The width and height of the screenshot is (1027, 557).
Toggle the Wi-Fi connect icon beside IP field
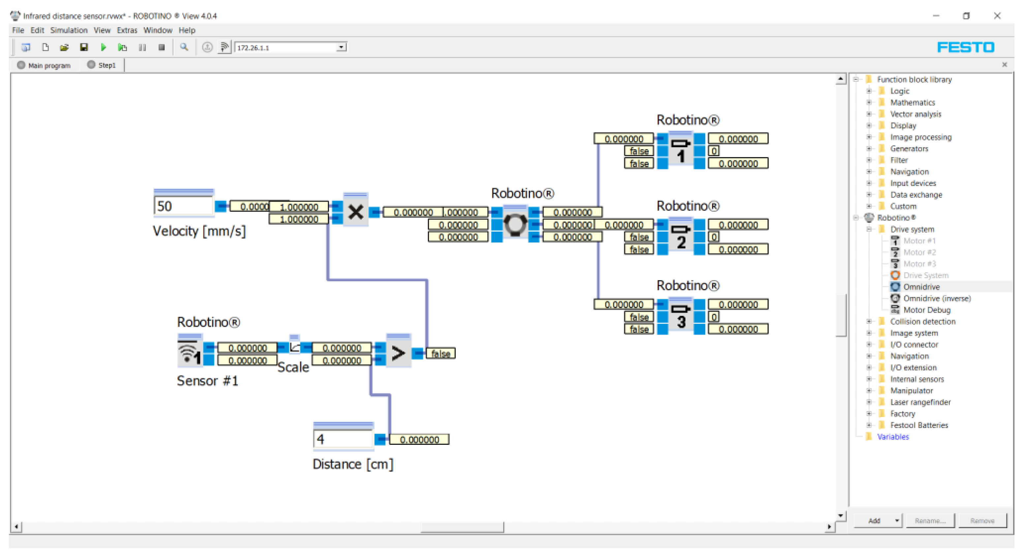click(225, 48)
